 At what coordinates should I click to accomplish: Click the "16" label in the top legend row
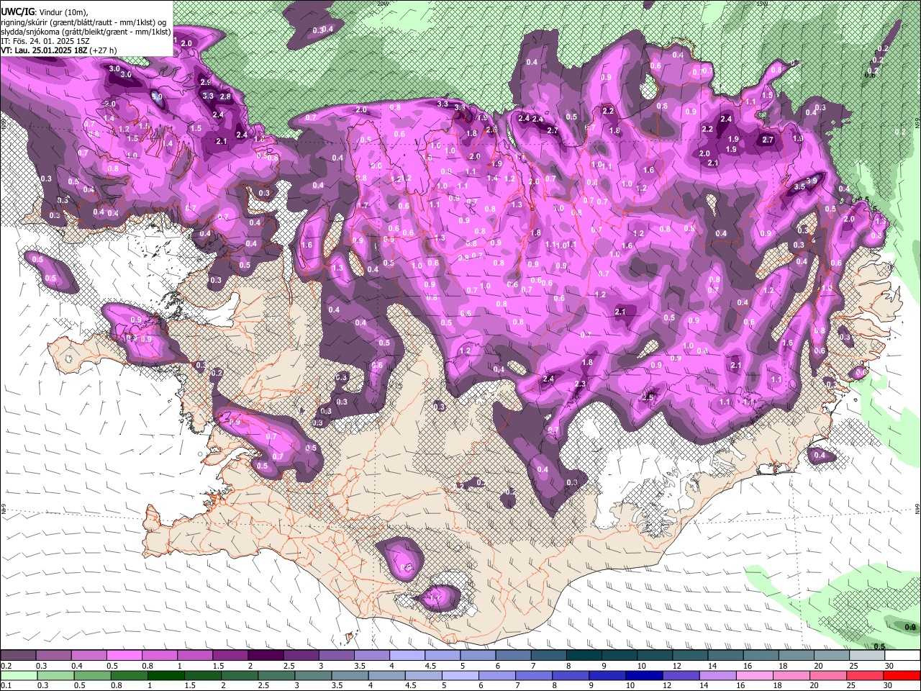pyautogui.click(x=748, y=666)
